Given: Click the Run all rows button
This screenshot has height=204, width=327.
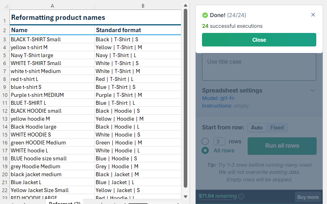Looking at the screenshot, I should click(x=282, y=146).
